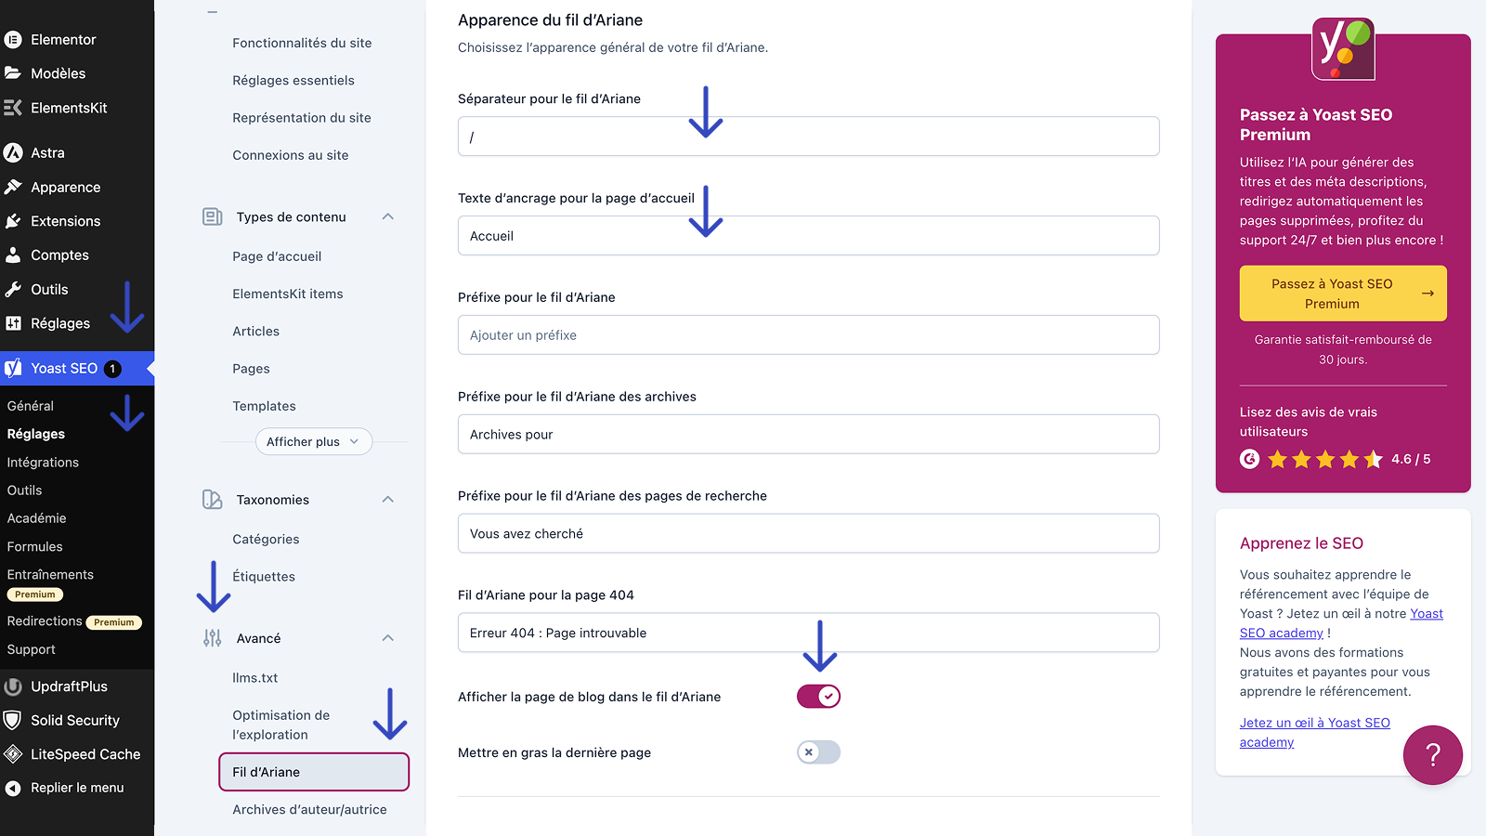1486x836 pixels.
Task: Expand the Afficher plus dropdown
Action: 313,442
